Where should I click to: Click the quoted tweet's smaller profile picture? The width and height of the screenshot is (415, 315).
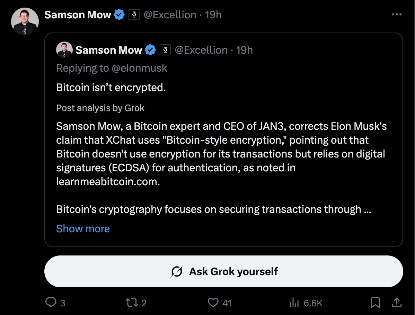click(x=64, y=50)
